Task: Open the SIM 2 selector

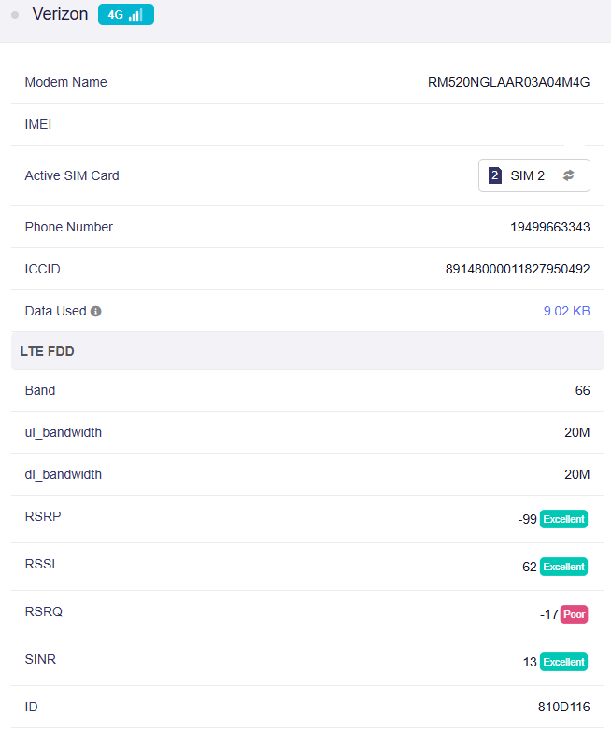Action: (529, 175)
